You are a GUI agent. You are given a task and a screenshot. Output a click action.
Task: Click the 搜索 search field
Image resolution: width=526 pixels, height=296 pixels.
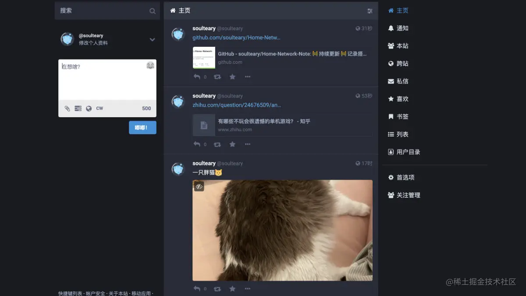[x=105, y=10]
